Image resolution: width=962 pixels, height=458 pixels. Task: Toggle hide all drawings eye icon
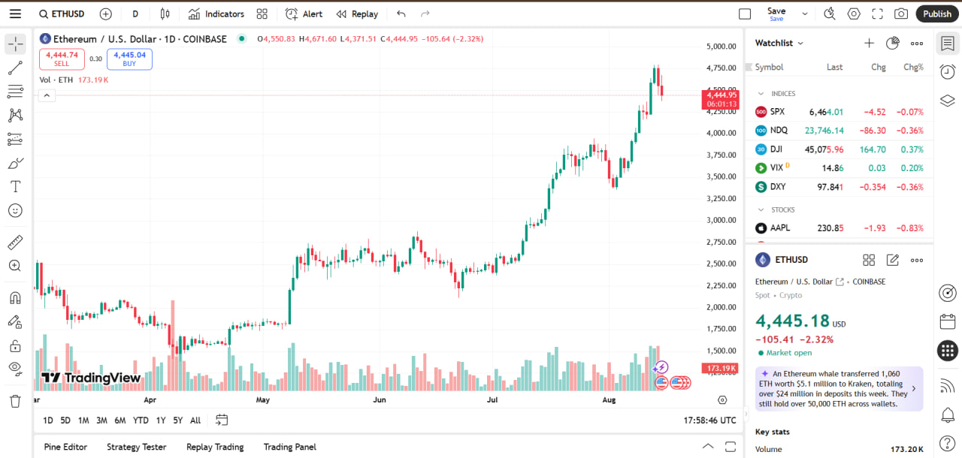(15, 367)
